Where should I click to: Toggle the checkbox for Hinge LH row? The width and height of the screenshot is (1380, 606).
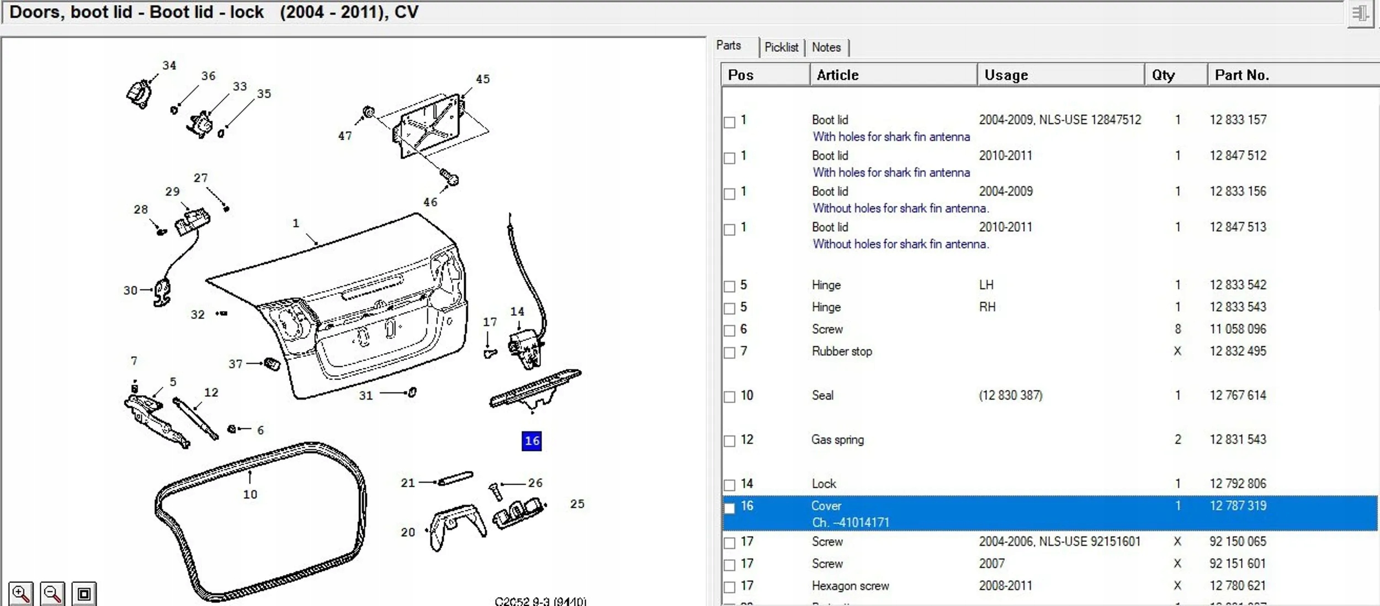tap(729, 286)
